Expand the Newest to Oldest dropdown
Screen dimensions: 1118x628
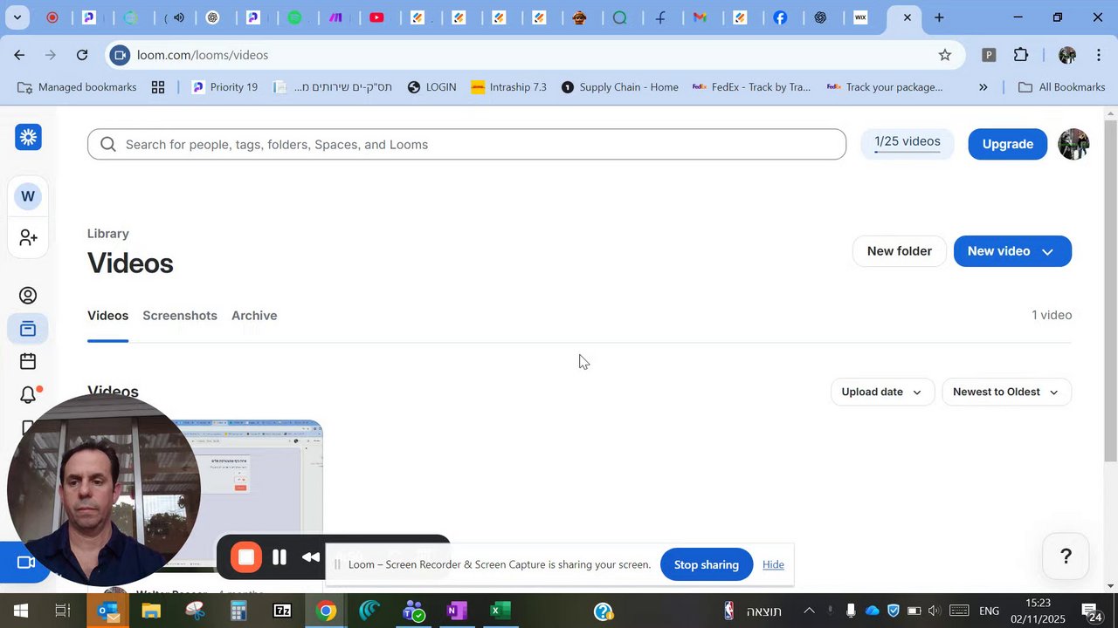1006,392
